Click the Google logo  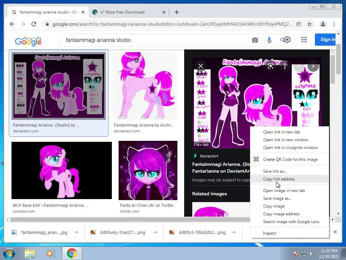click(x=28, y=41)
